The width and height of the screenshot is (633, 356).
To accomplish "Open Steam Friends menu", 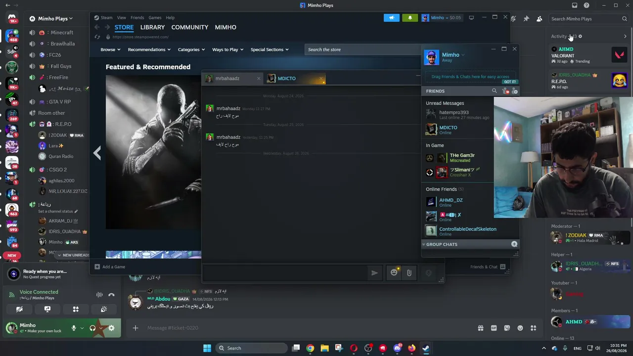I will [x=137, y=18].
